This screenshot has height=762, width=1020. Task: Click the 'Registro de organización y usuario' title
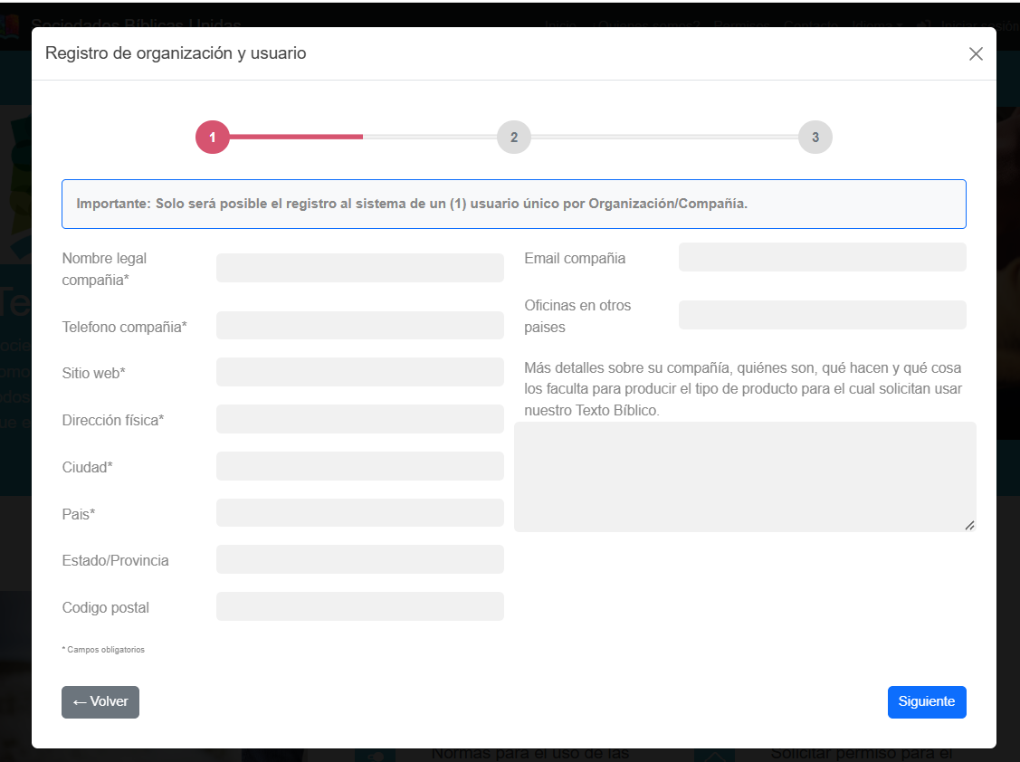[x=176, y=53]
